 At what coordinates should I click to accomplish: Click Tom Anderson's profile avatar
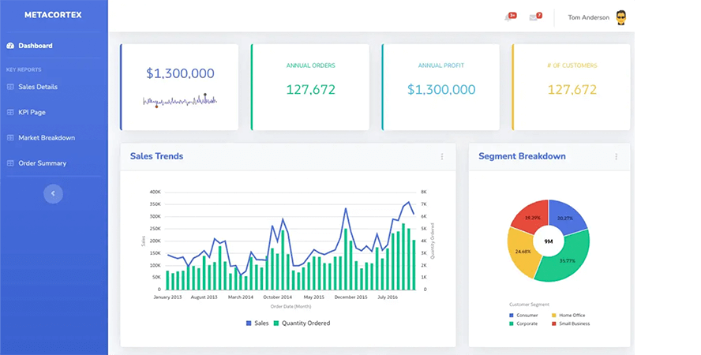click(x=621, y=17)
